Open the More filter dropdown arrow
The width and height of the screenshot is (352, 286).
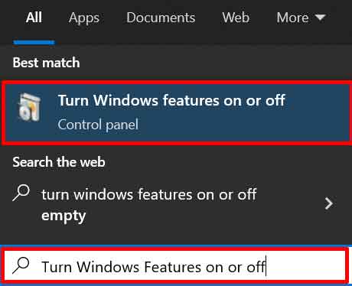pos(320,18)
